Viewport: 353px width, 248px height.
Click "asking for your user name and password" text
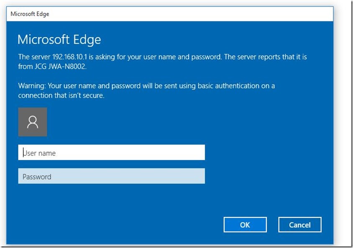[x=158, y=57]
